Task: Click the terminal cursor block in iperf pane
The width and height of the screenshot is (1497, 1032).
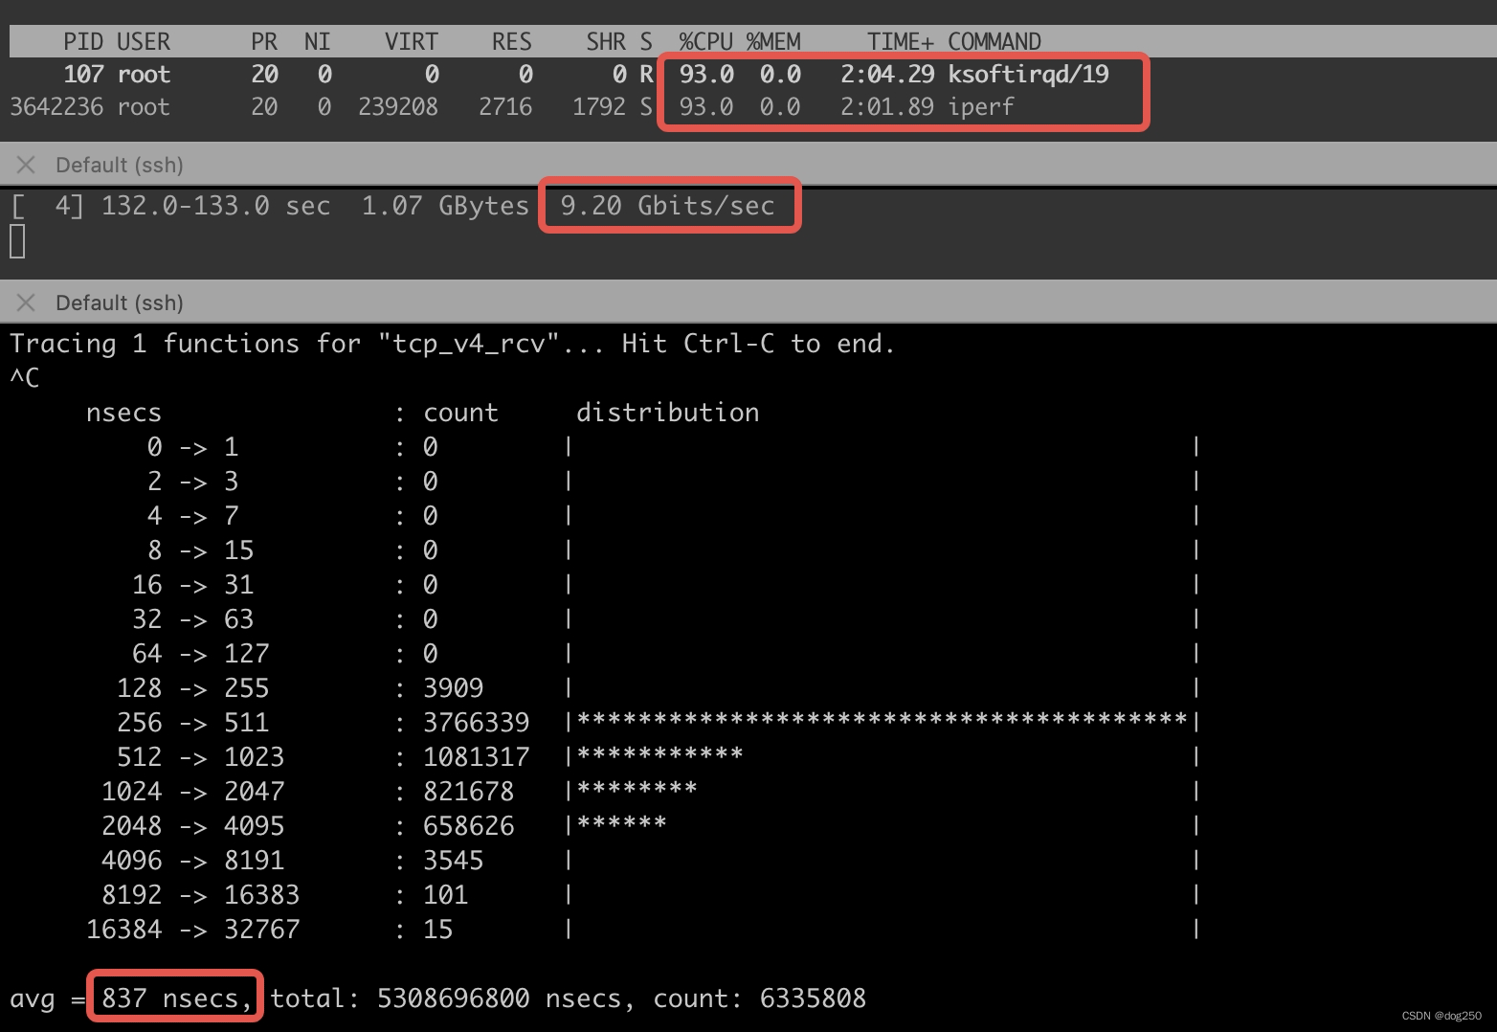Action: (x=17, y=240)
